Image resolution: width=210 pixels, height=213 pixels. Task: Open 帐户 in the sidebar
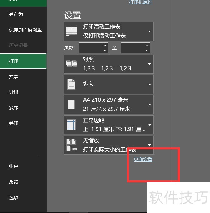pyautogui.click(x=23, y=166)
